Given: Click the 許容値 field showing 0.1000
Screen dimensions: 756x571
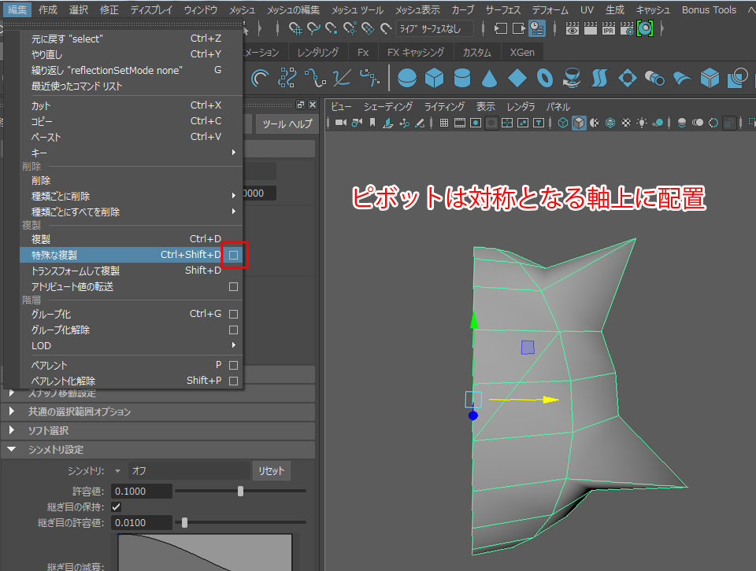Looking at the screenshot, I should (x=142, y=491).
